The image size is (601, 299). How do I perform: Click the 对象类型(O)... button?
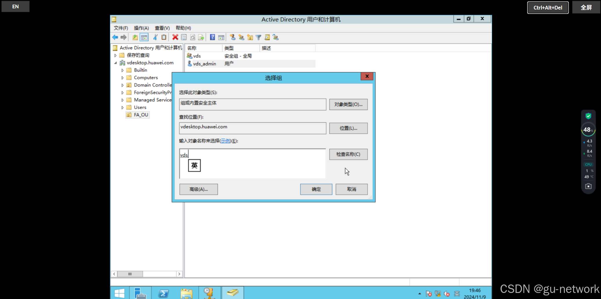point(348,104)
